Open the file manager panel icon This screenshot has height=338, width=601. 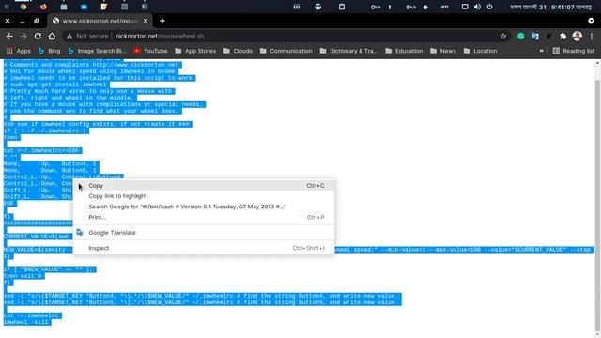(x=64, y=7)
